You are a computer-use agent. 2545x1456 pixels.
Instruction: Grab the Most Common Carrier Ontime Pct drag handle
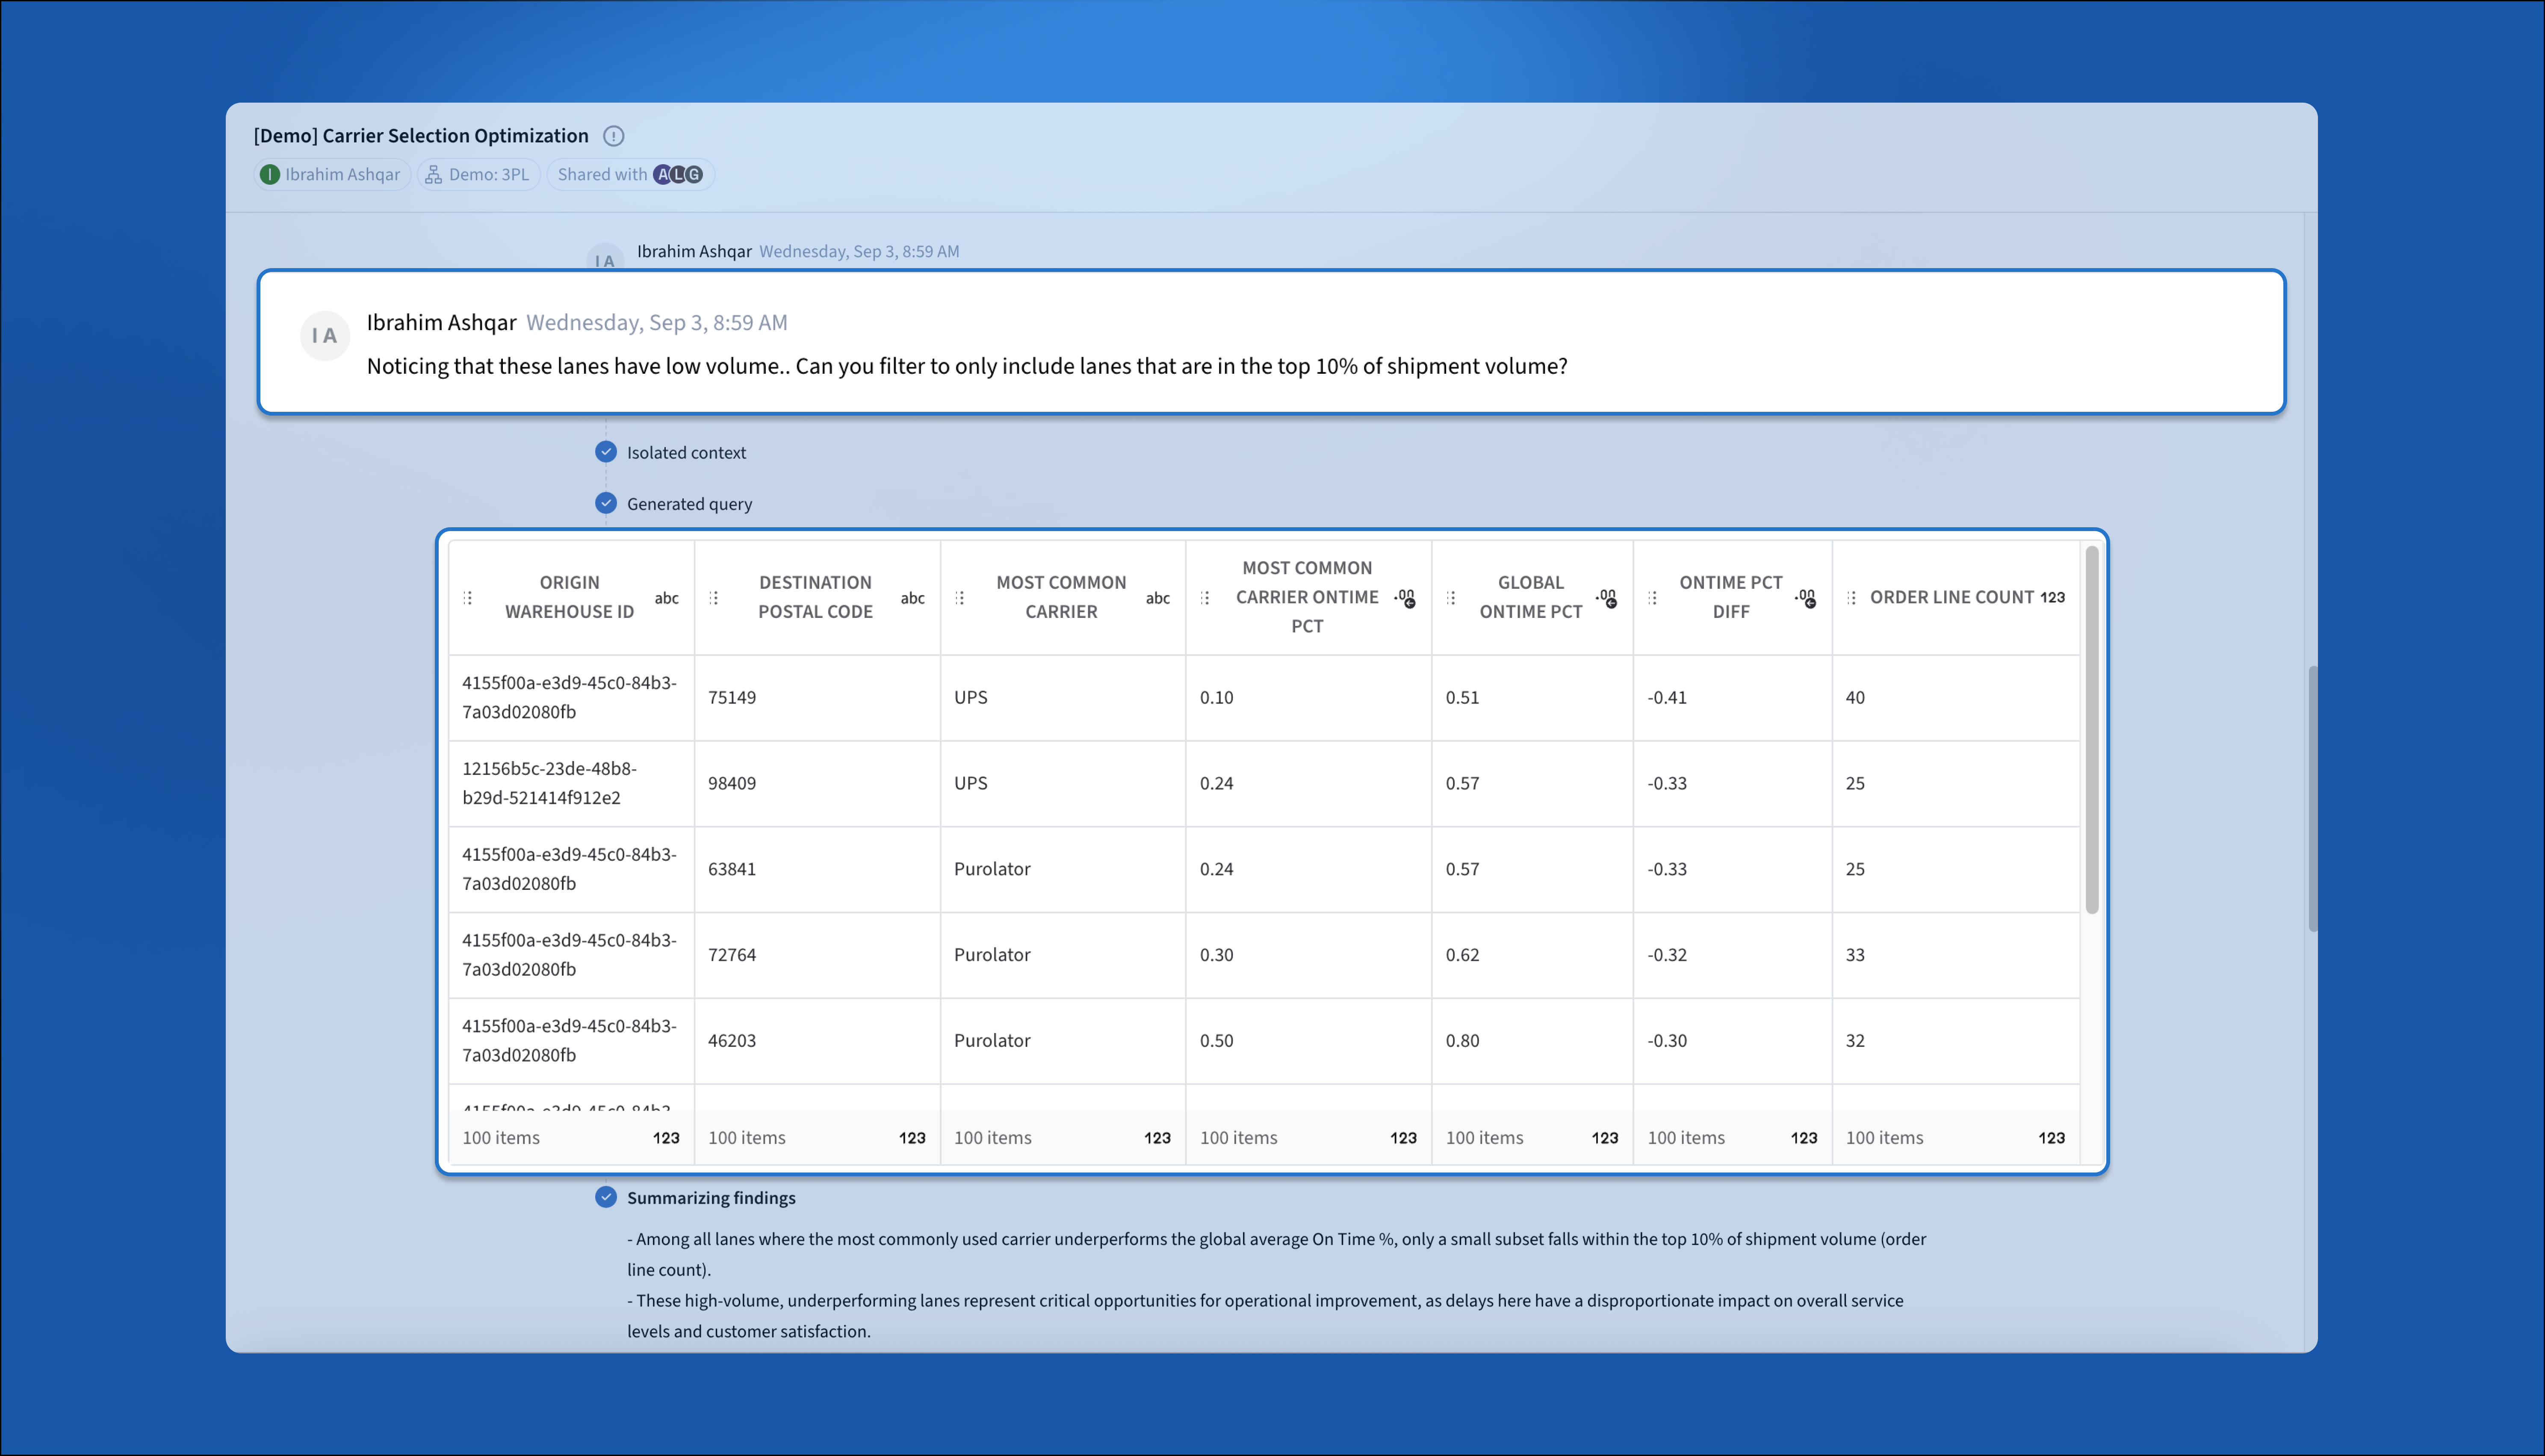[1205, 598]
